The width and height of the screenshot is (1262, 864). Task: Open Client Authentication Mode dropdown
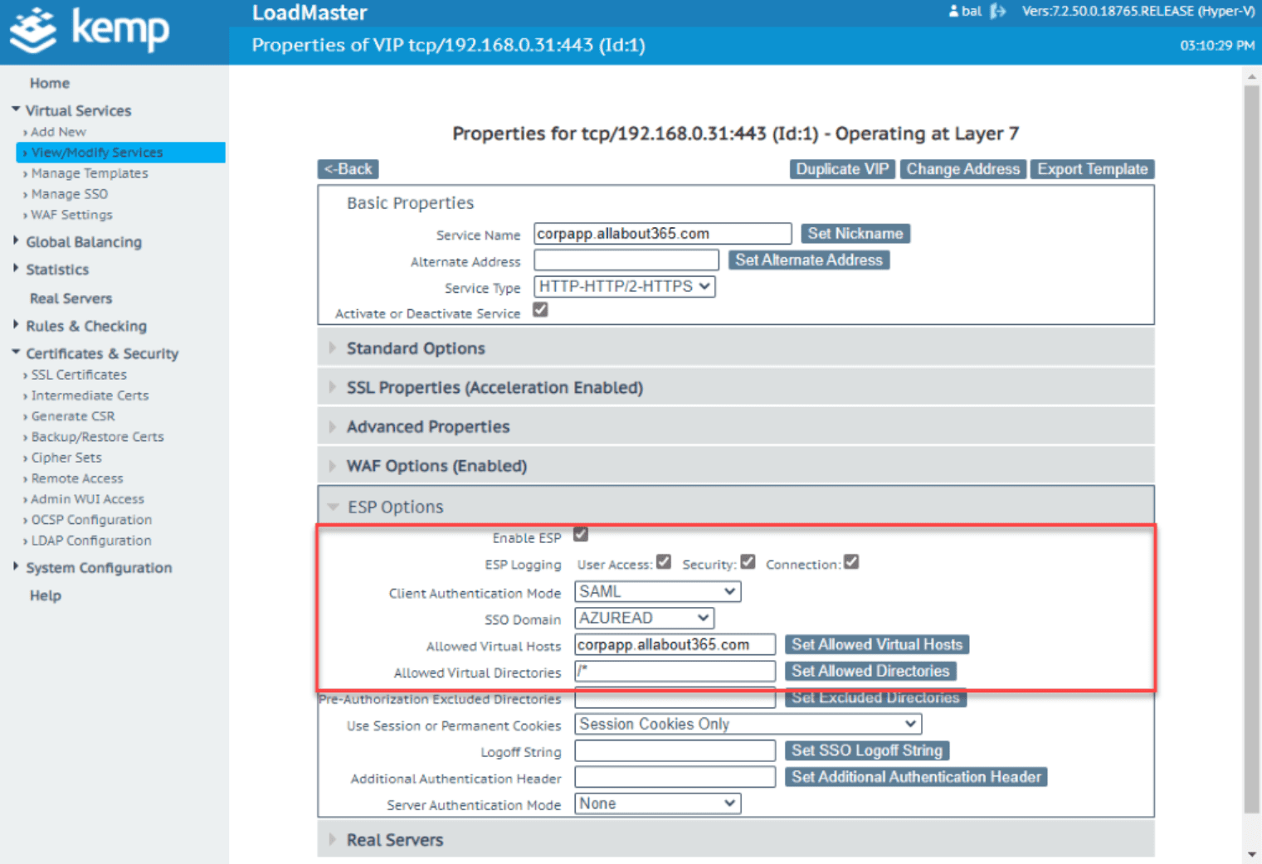pos(657,592)
